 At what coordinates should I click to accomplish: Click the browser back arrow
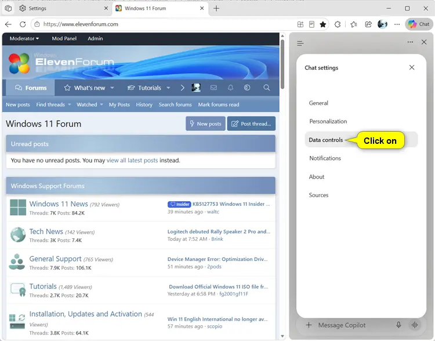point(8,24)
